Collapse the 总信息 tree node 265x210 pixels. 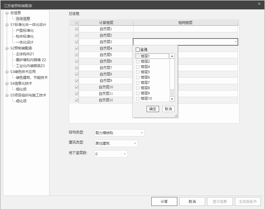tap(7, 13)
